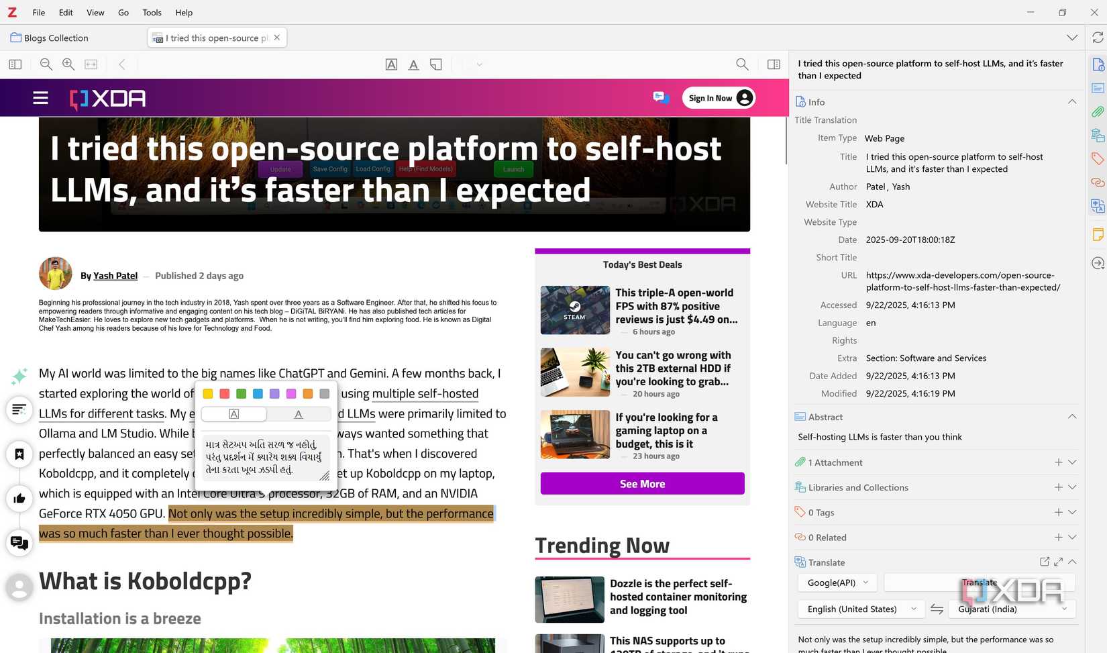Add a related item with plus icon
1107x653 pixels.
pos(1058,537)
